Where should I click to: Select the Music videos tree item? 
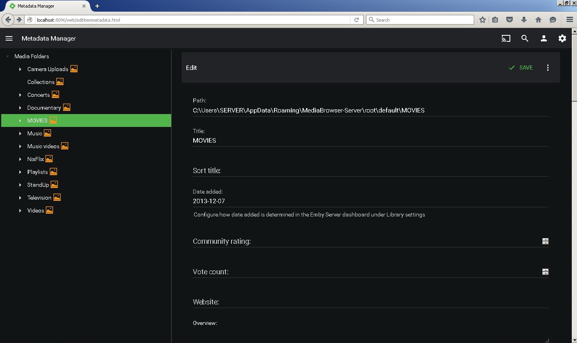pyautogui.click(x=43, y=146)
